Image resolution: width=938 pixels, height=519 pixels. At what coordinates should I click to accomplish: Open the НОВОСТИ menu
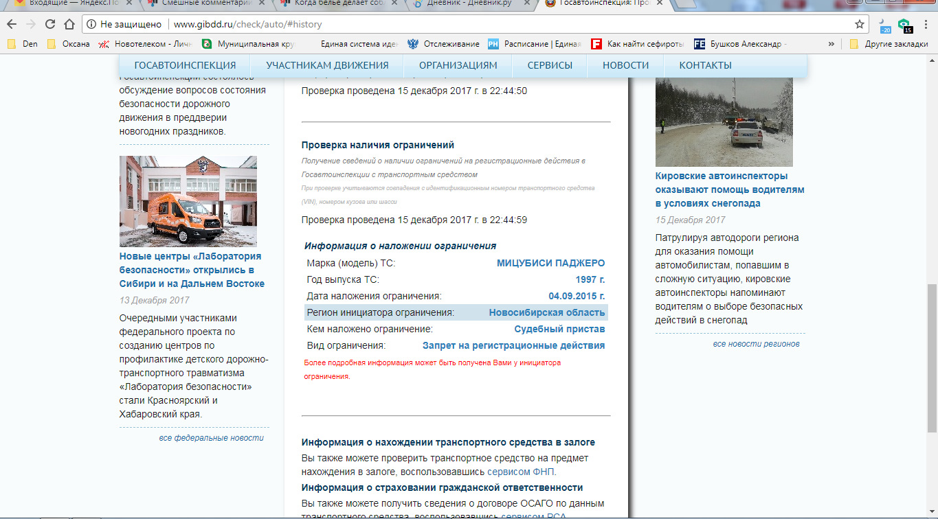point(625,66)
